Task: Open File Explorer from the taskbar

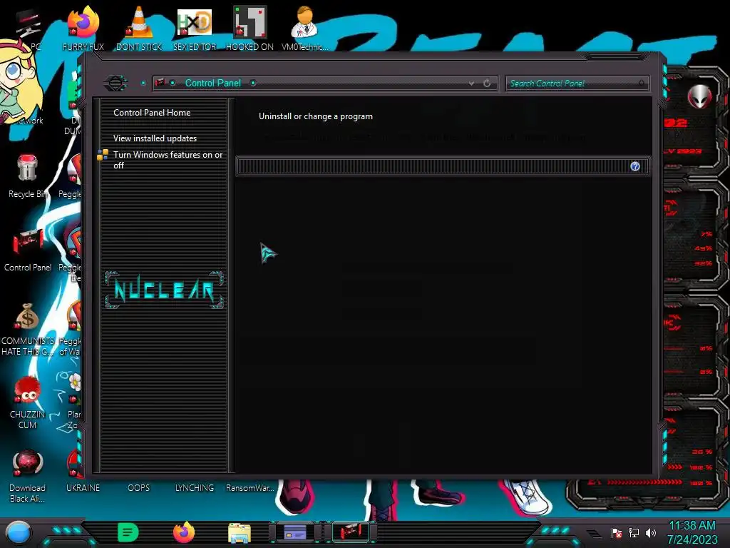Action: tap(240, 533)
